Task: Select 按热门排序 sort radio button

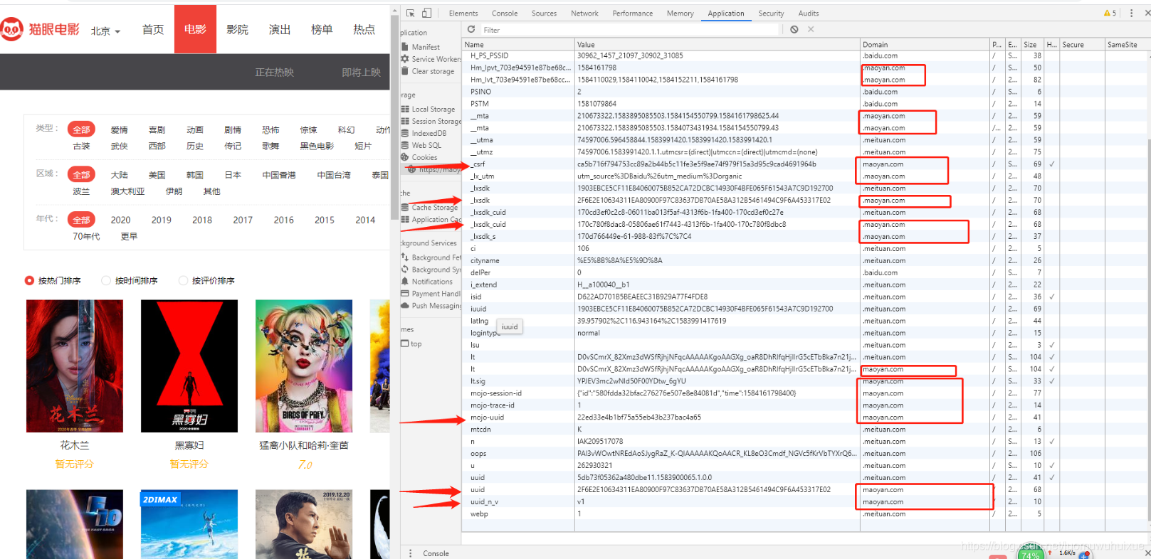Action: click(29, 281)
